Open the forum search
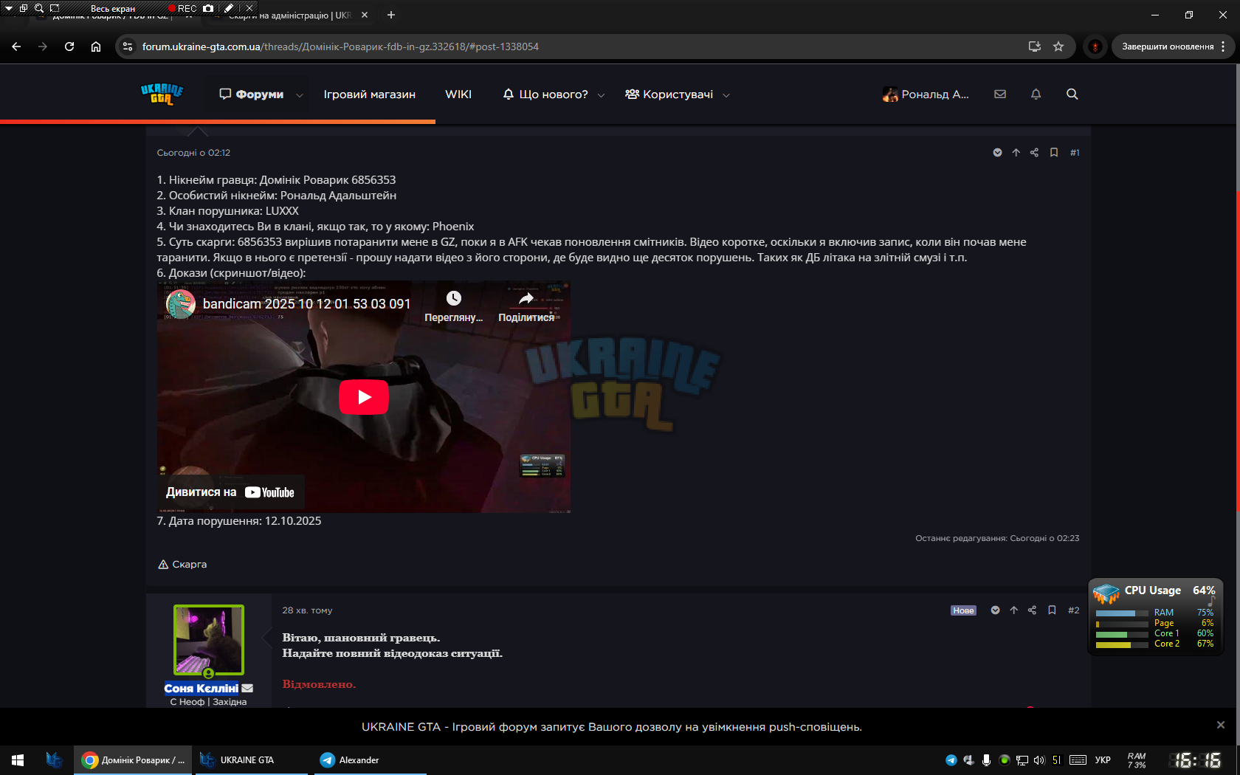 [x=1072, y=94]
